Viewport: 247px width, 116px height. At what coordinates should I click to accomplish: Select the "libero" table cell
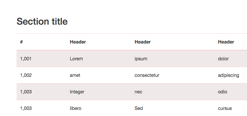(x=76, y=108)
